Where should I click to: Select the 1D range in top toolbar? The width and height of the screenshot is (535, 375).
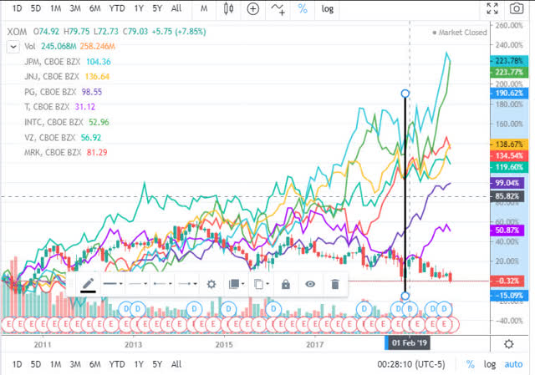(x=17, y=8)
